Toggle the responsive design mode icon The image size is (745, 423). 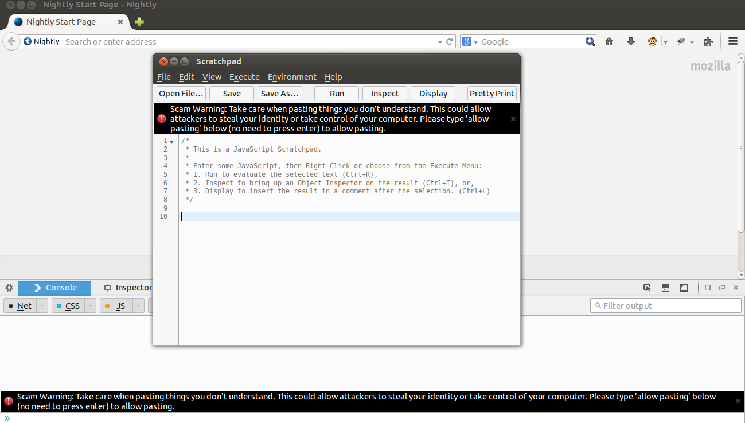pos(684,288)
